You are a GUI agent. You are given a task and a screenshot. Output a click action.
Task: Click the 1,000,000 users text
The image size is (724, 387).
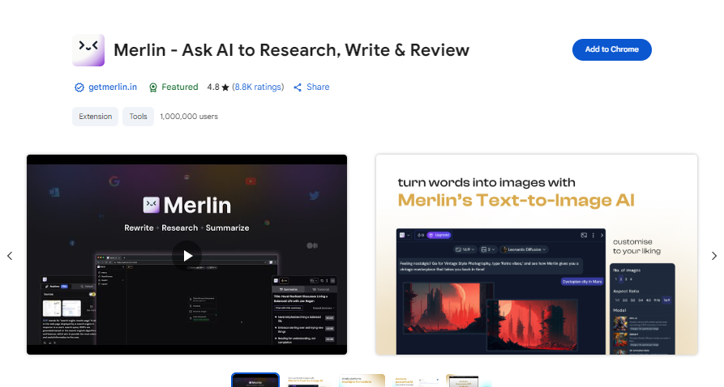[189, 117]
